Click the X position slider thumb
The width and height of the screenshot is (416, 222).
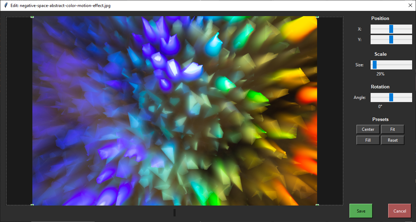click(391, 29)
